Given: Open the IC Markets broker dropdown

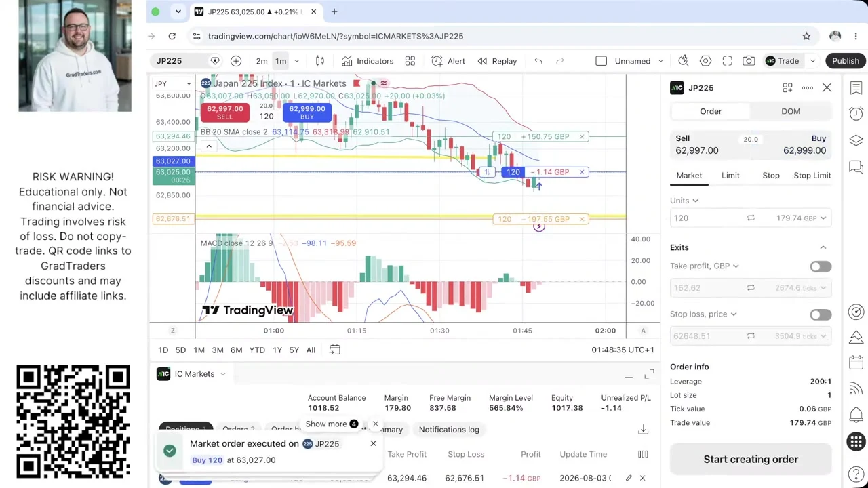Looking at the screenshot, I should tap(191, 374).
